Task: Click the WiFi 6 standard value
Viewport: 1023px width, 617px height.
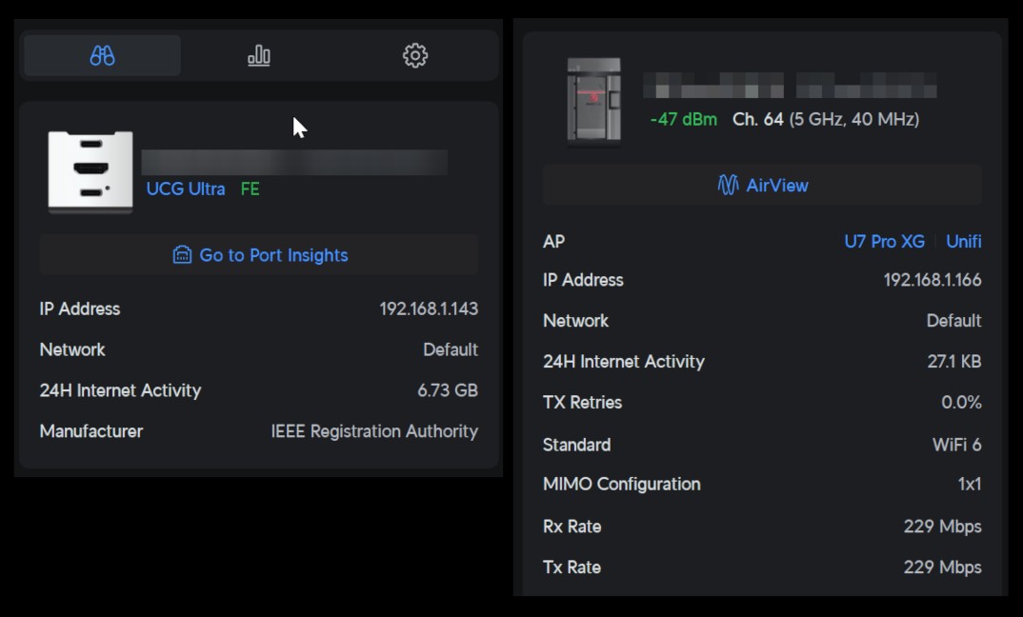Action: coord(956,445)
